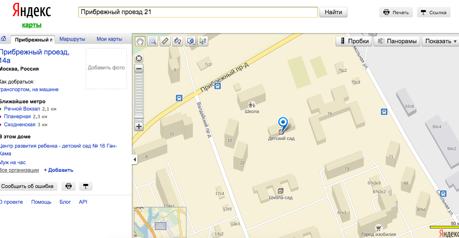Click the sidebar link signpost icon button
This screenshot has width=459, height=238.
tap(85, 186)
